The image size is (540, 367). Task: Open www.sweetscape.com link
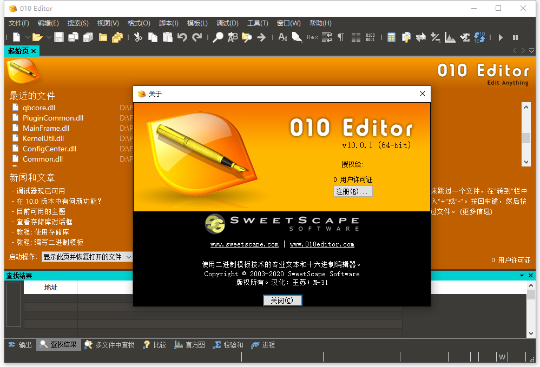coord(244,244)
